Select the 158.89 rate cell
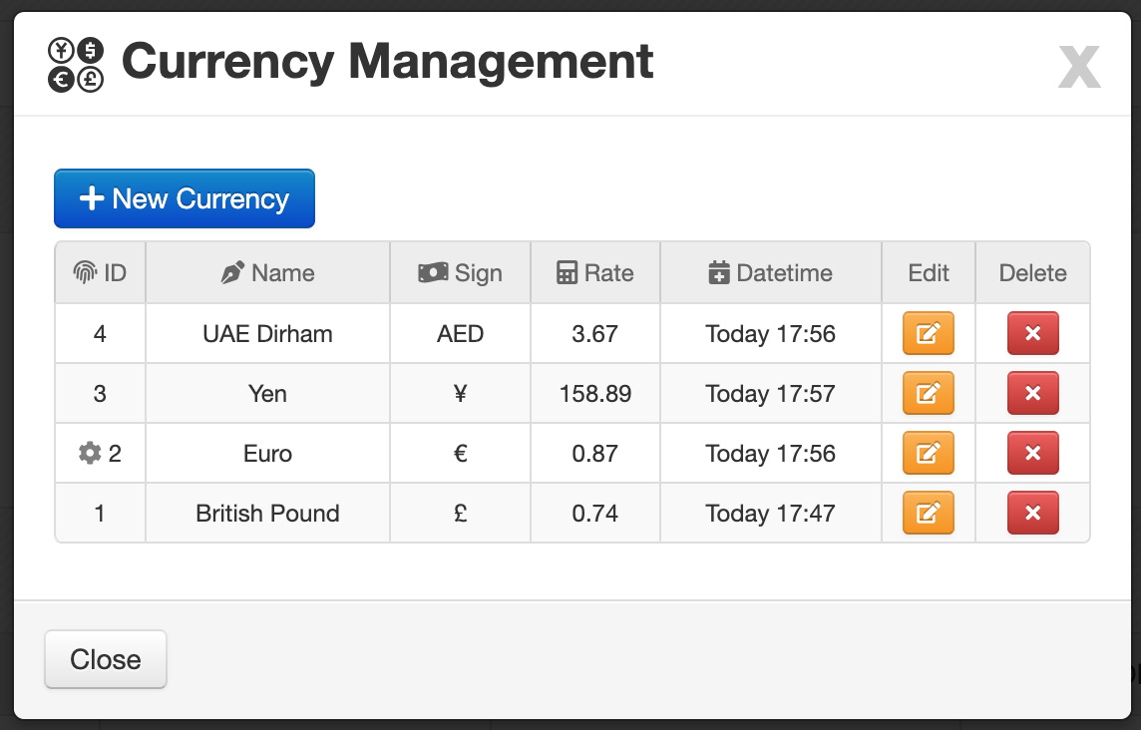Viewport: 1141px width, 730px height. (595, 394)
